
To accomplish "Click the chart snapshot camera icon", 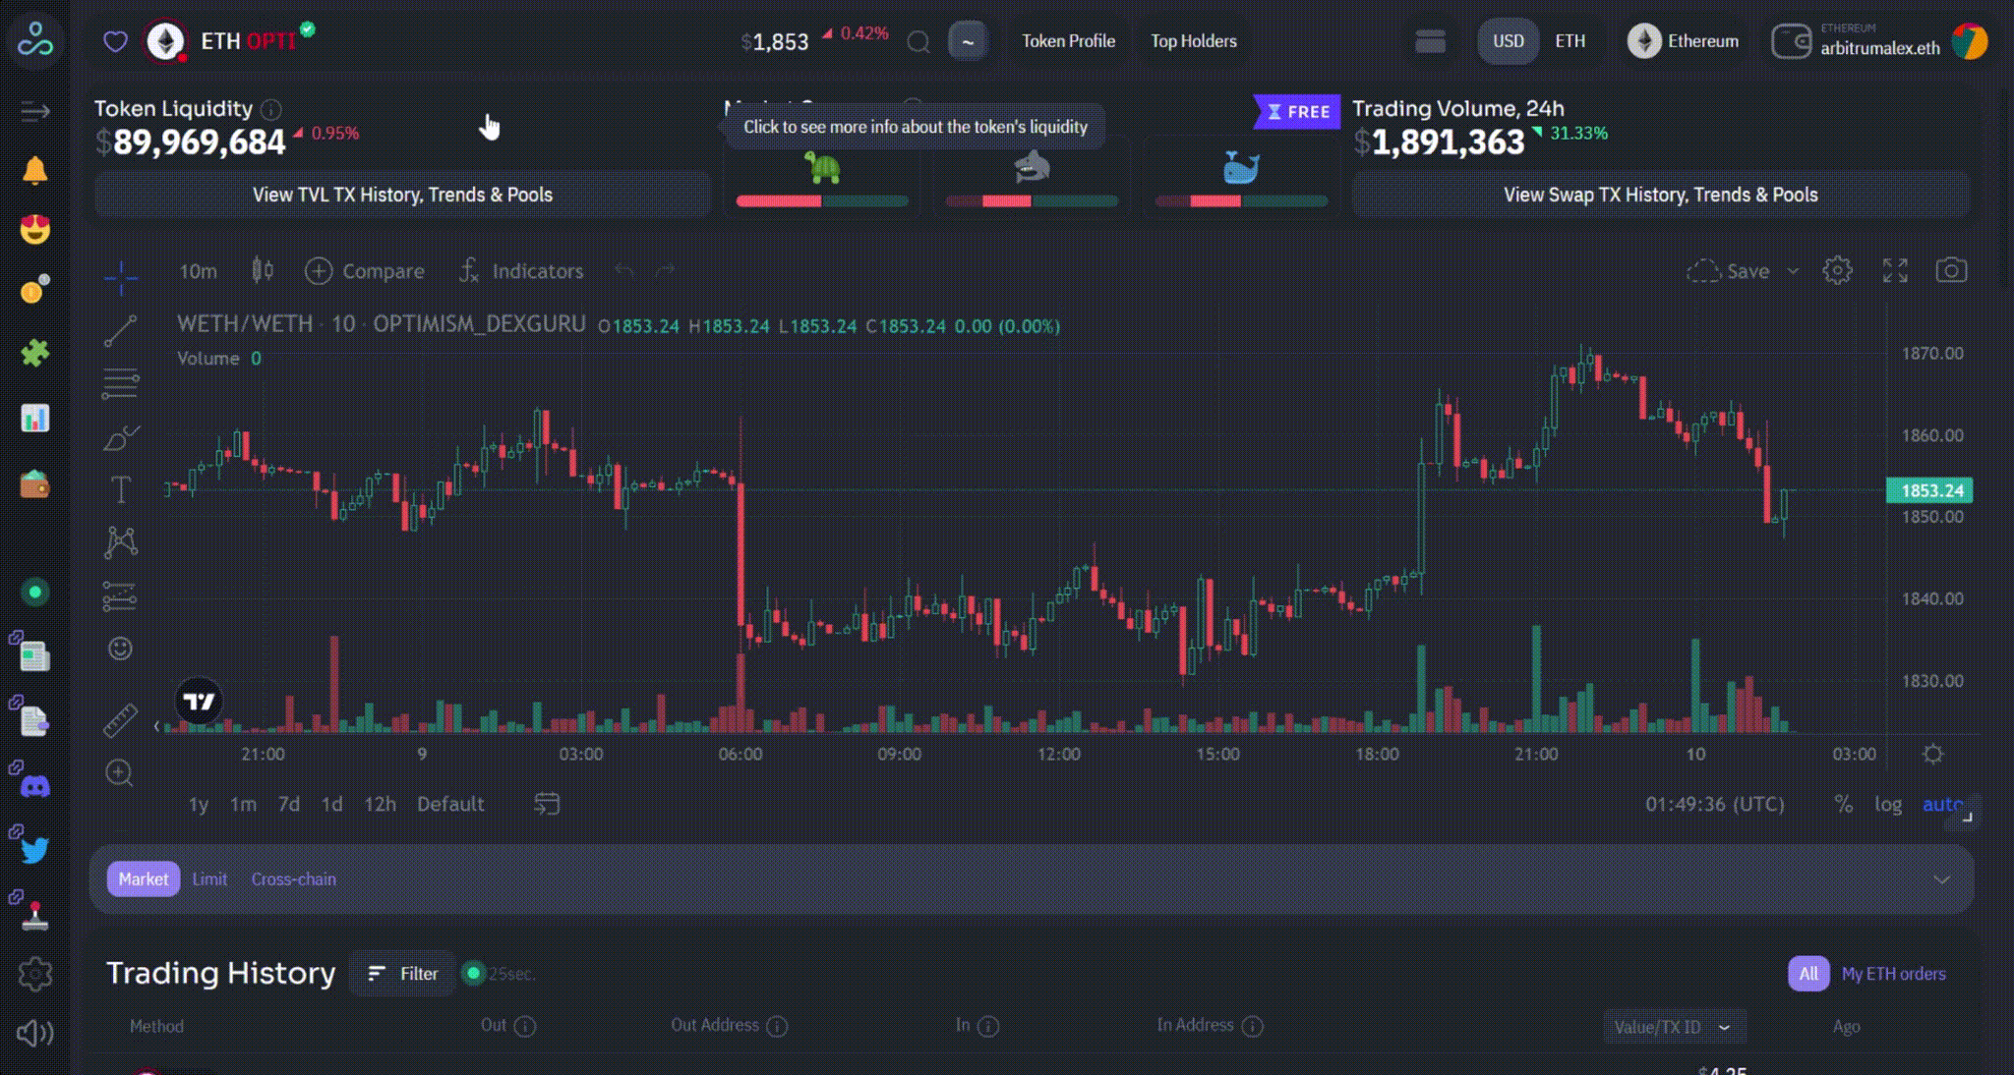I will [1951, 270].
